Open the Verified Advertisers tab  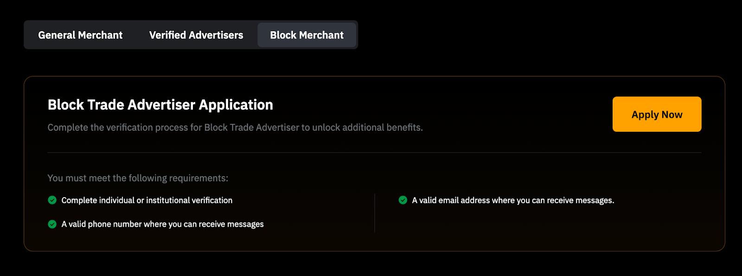pos(196,35)
